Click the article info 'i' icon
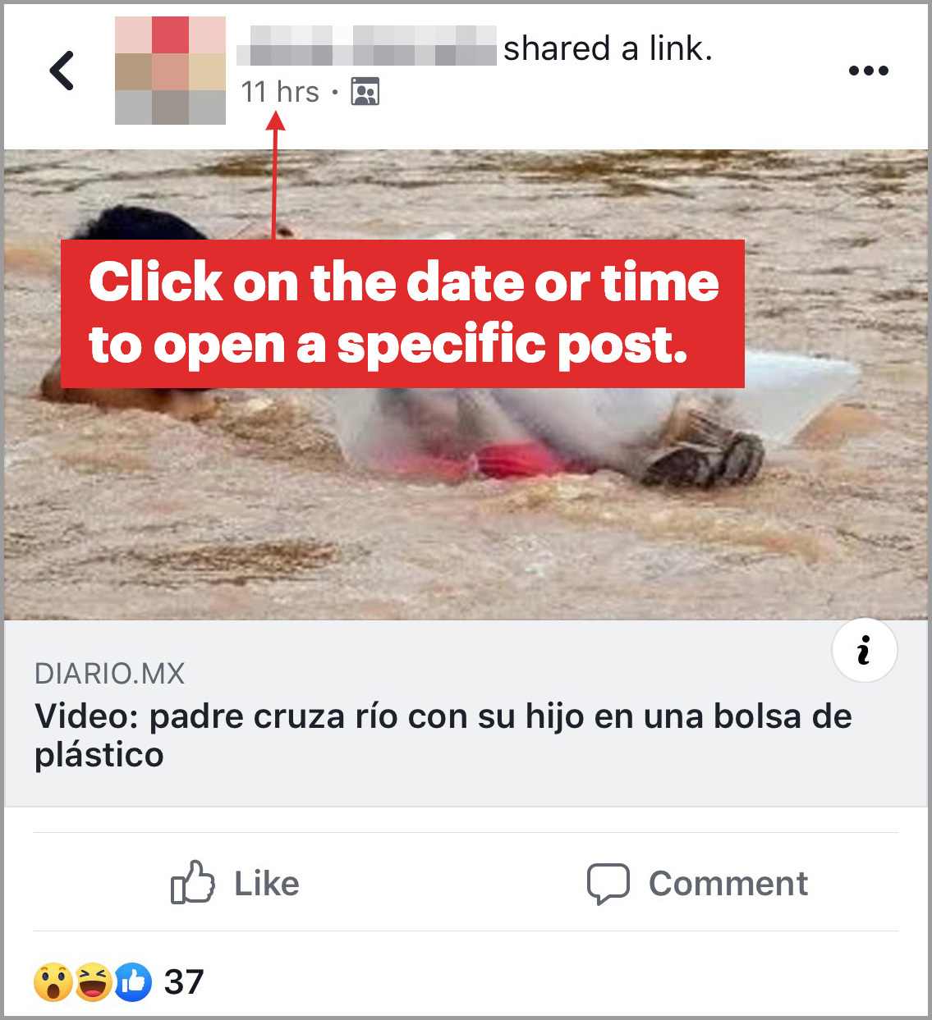 click(x=864, y=651)
